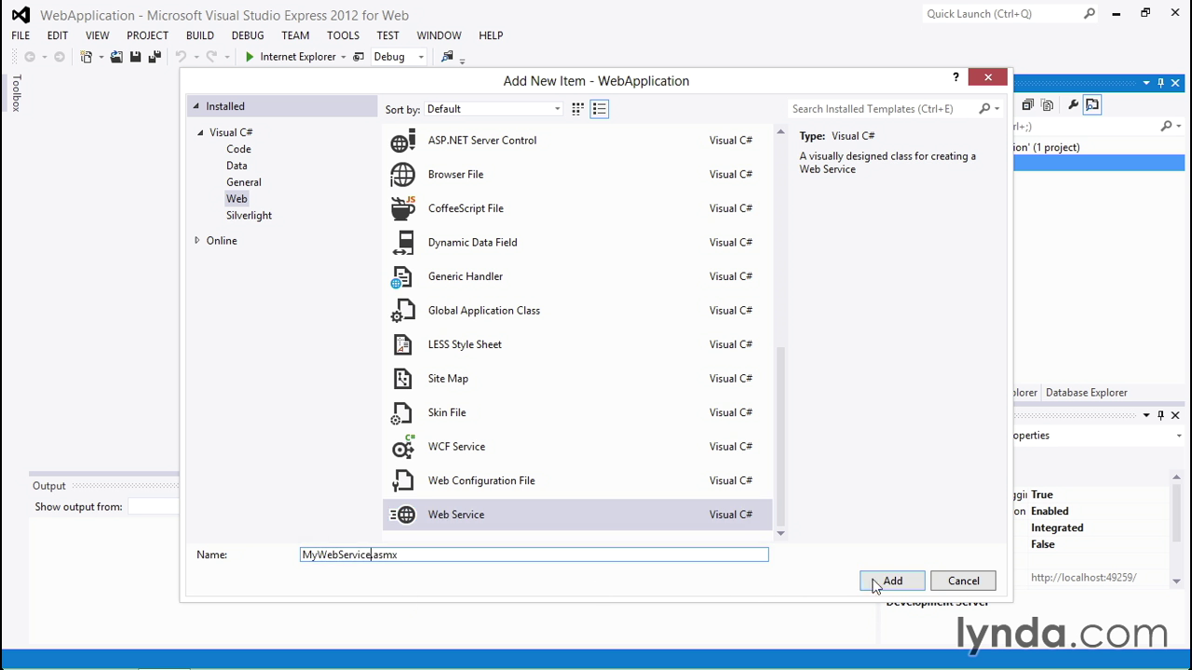The width and height of the screenshot is (1192, 670).
Task: Click Solution Explorer Properties wrench icon
Action: (x=1073, y=105)
